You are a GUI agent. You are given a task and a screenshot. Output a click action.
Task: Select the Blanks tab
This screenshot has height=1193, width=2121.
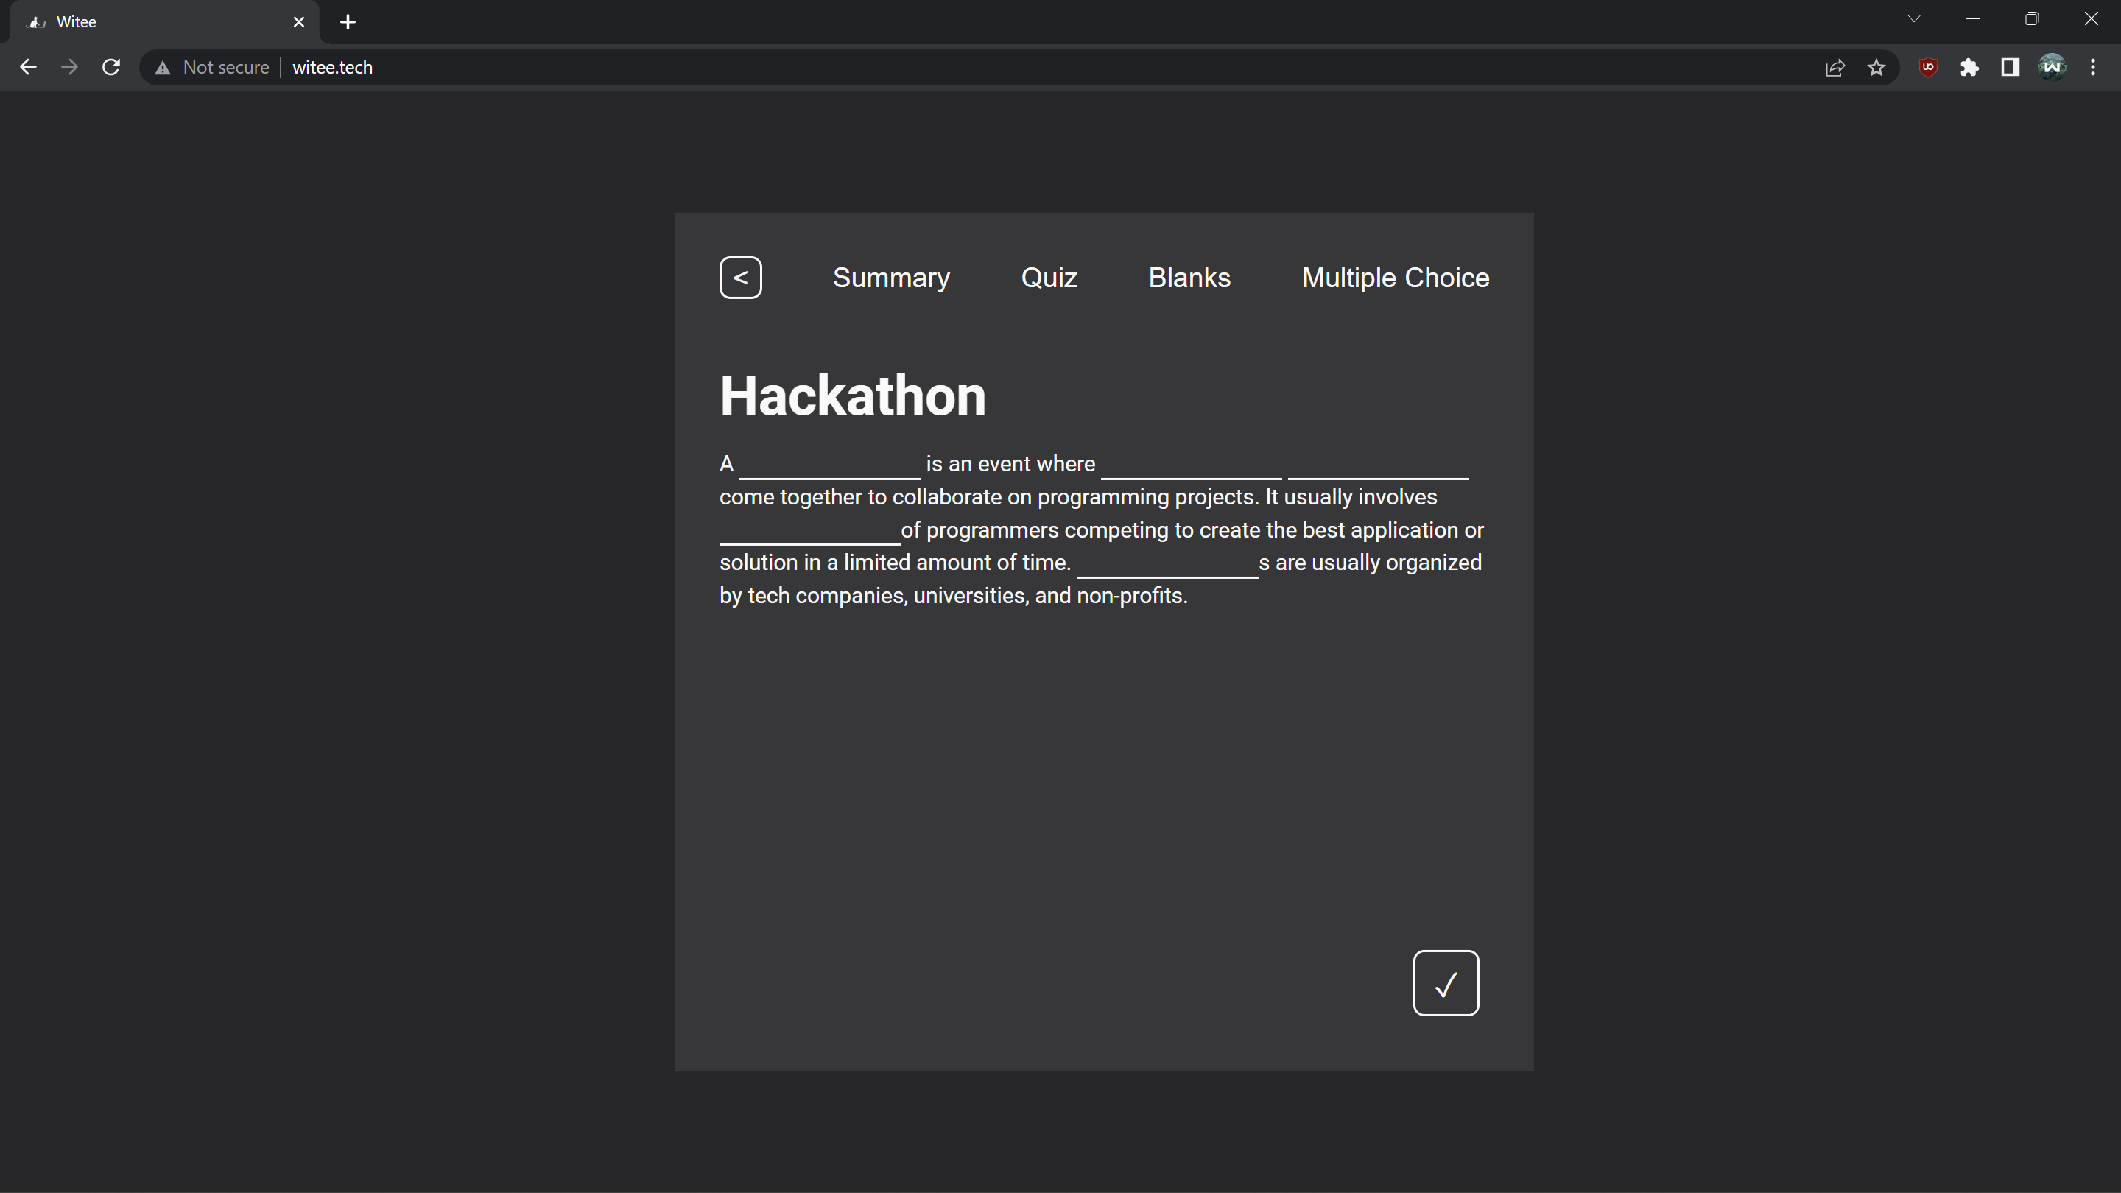(1189, 278)
